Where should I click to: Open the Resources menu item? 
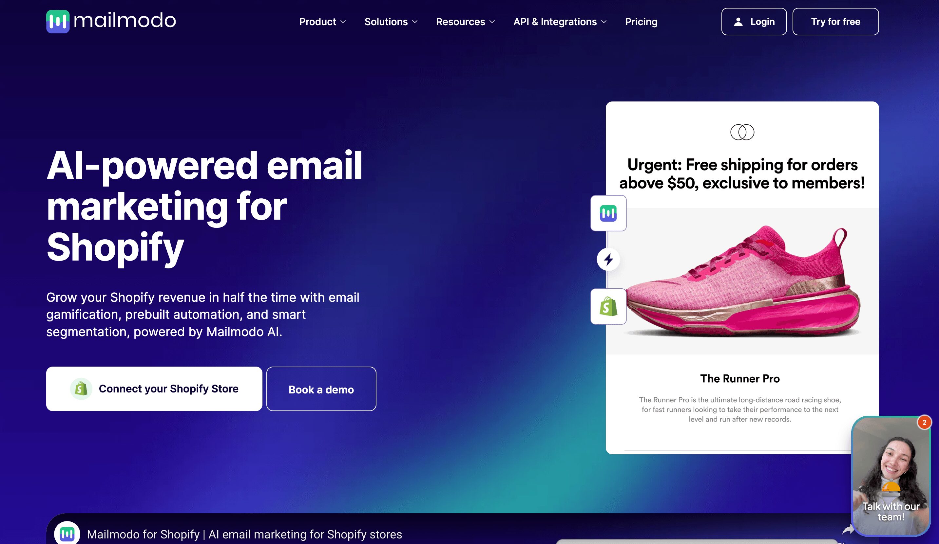[463, 21]
